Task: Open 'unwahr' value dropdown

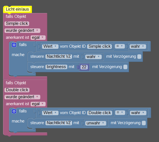Action: (x=96, y=123)
